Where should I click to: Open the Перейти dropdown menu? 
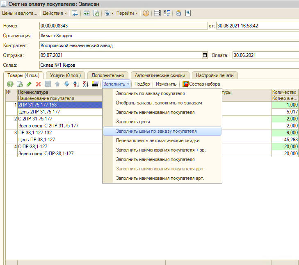click(x=127, y=13)
